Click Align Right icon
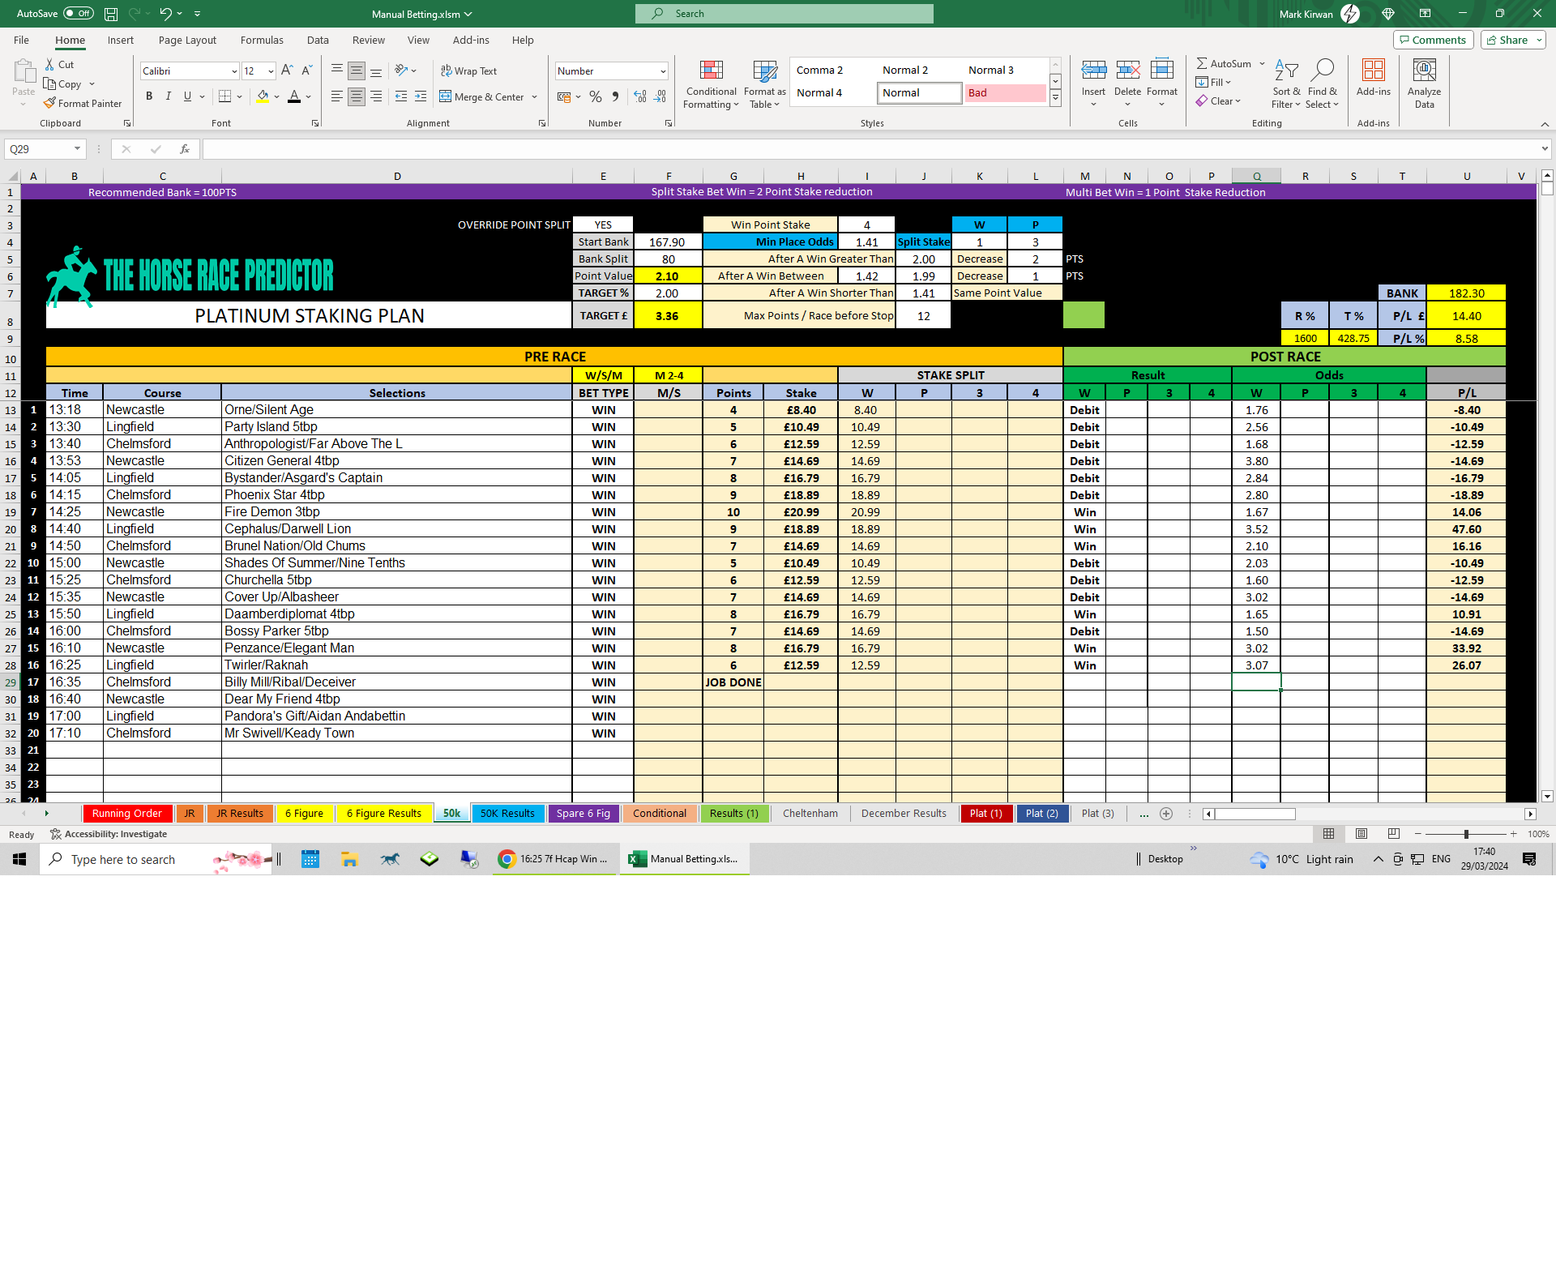The height and width of the screenshot is (1274, 1556). point(376,96)
